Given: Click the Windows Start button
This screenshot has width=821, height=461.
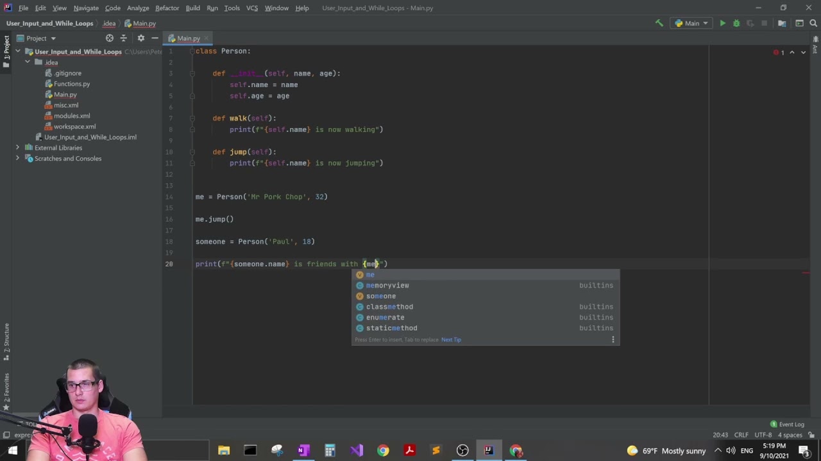Looking at the screenshot, I should coord(13,451).
